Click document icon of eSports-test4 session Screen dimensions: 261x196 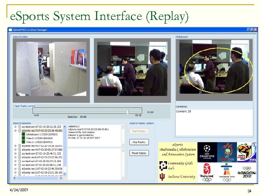coord(19,150)
